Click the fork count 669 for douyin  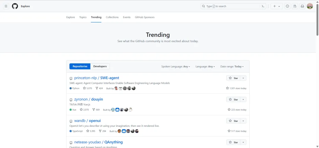coord(96,110)
